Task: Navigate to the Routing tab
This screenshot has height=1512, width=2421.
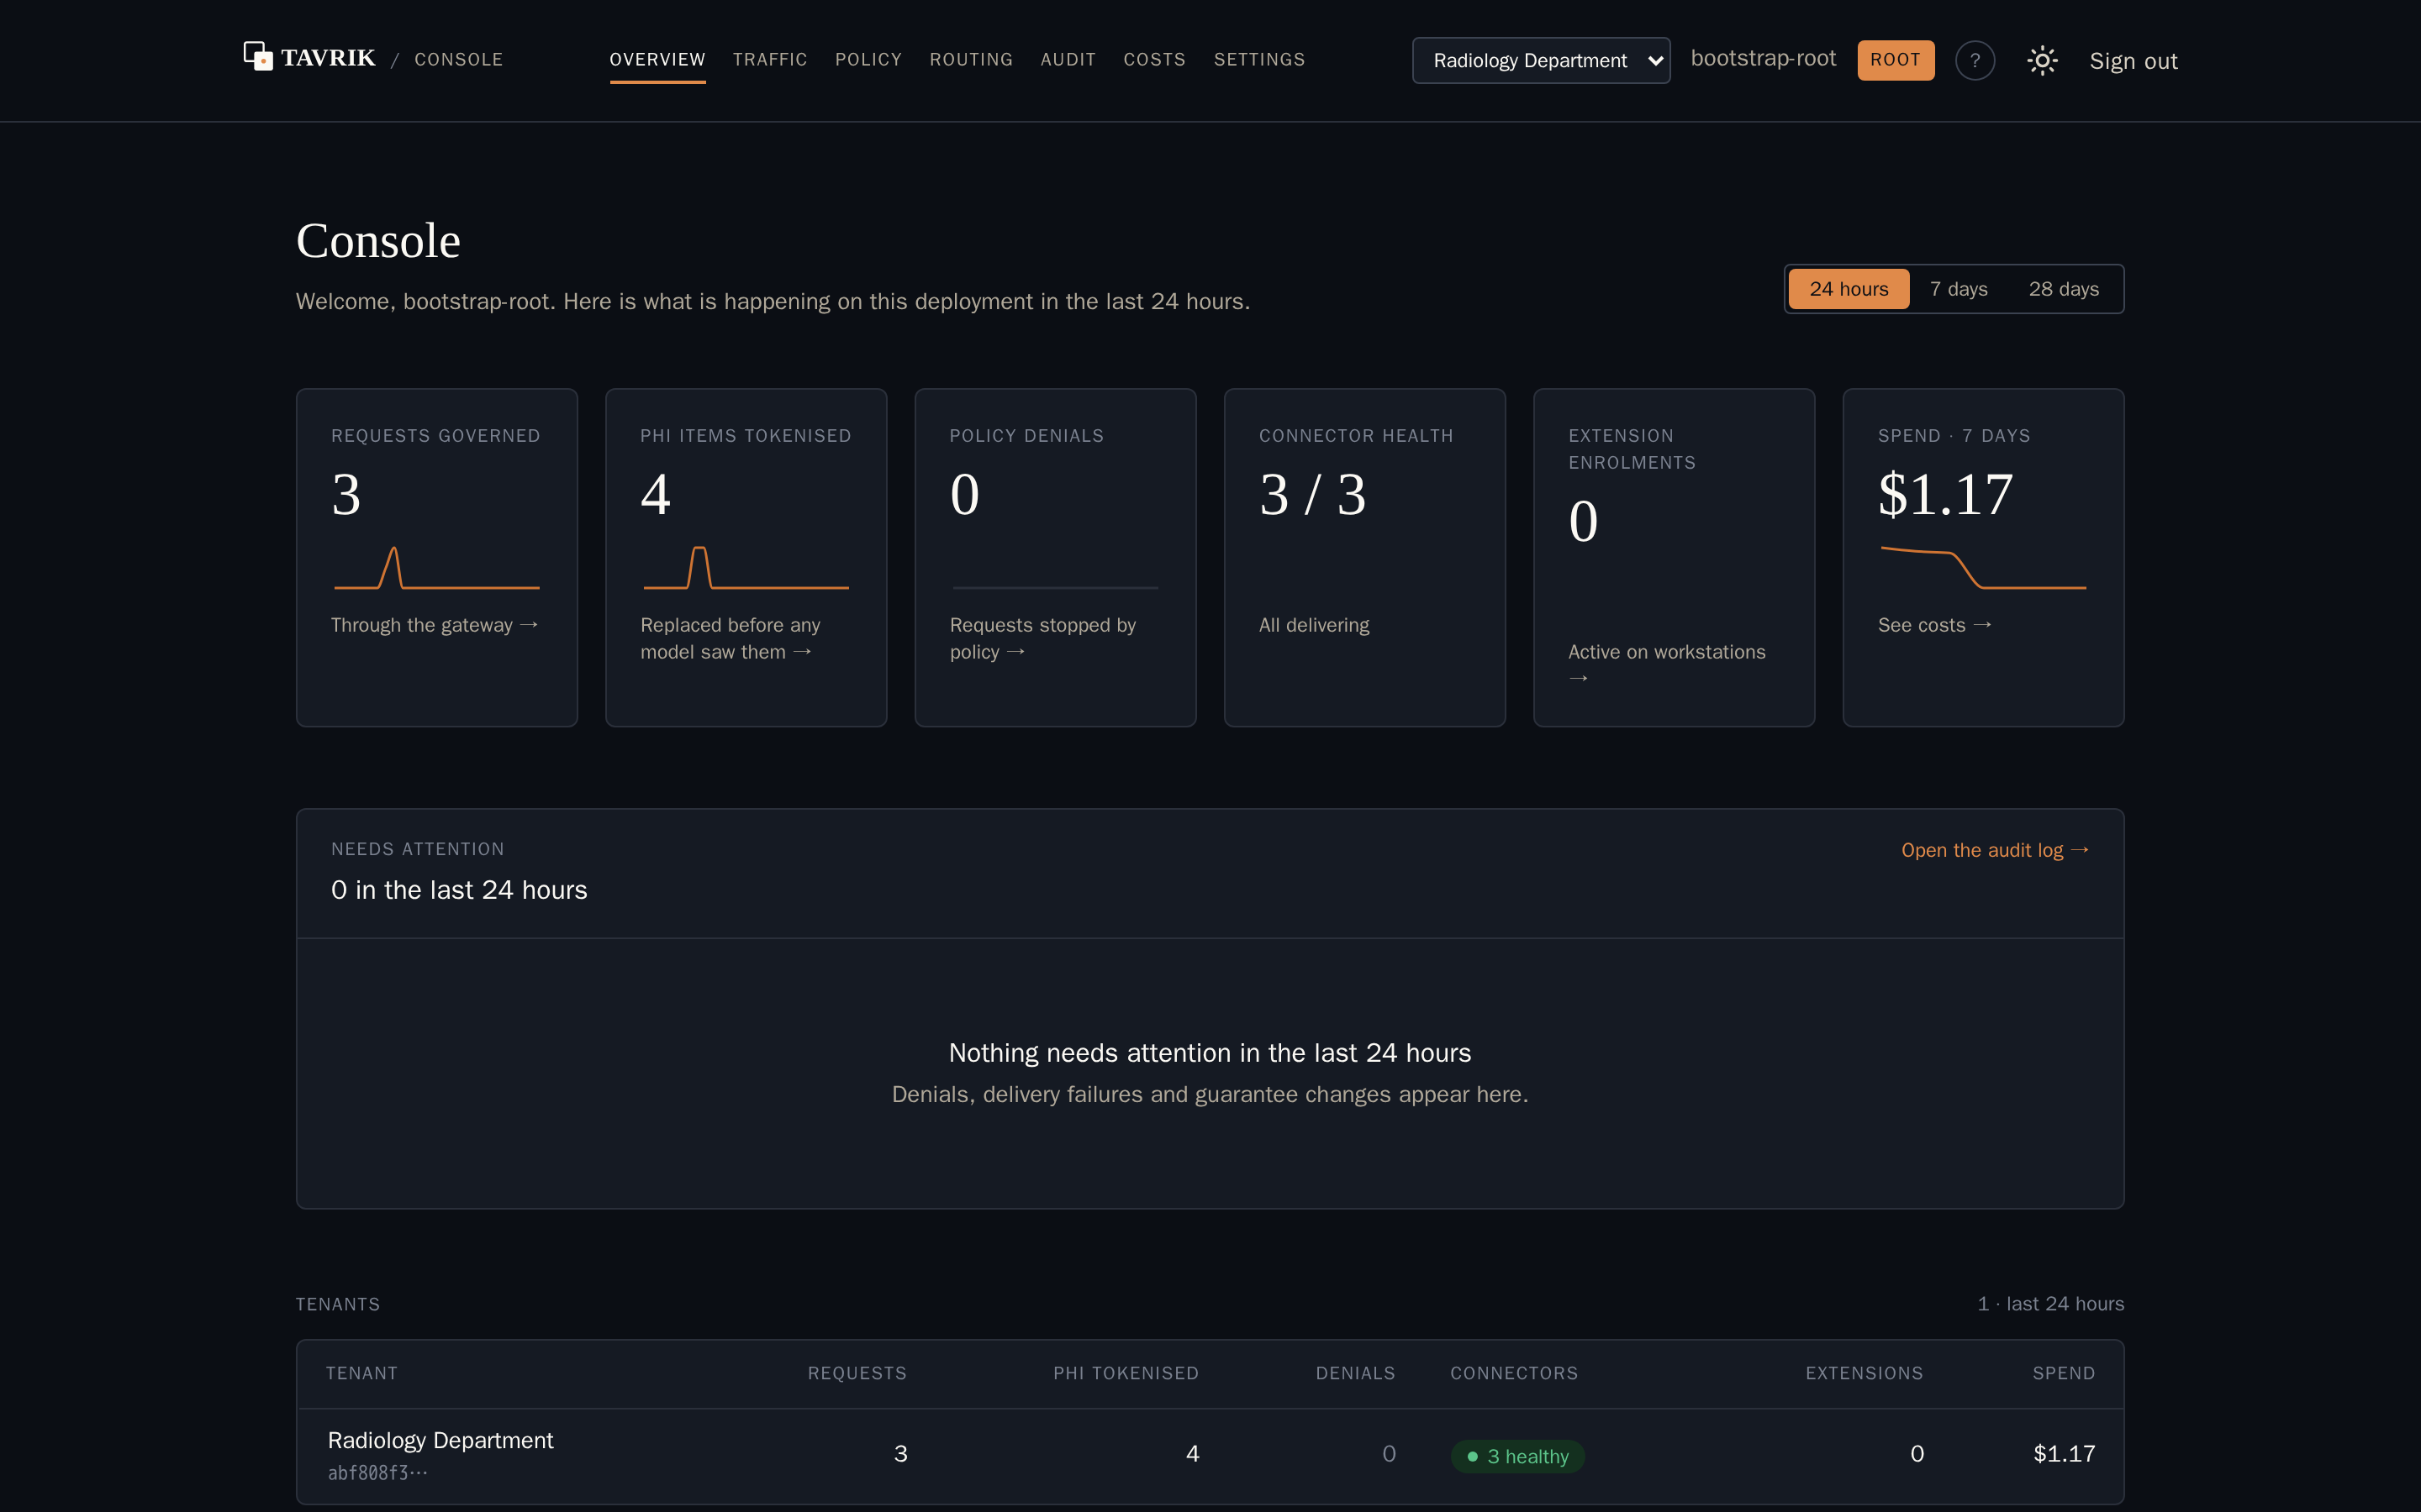Action: pyautogui.click(x=970, y=60)
